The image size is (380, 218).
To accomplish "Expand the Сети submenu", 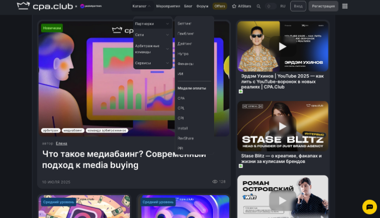I will (152, 35).
